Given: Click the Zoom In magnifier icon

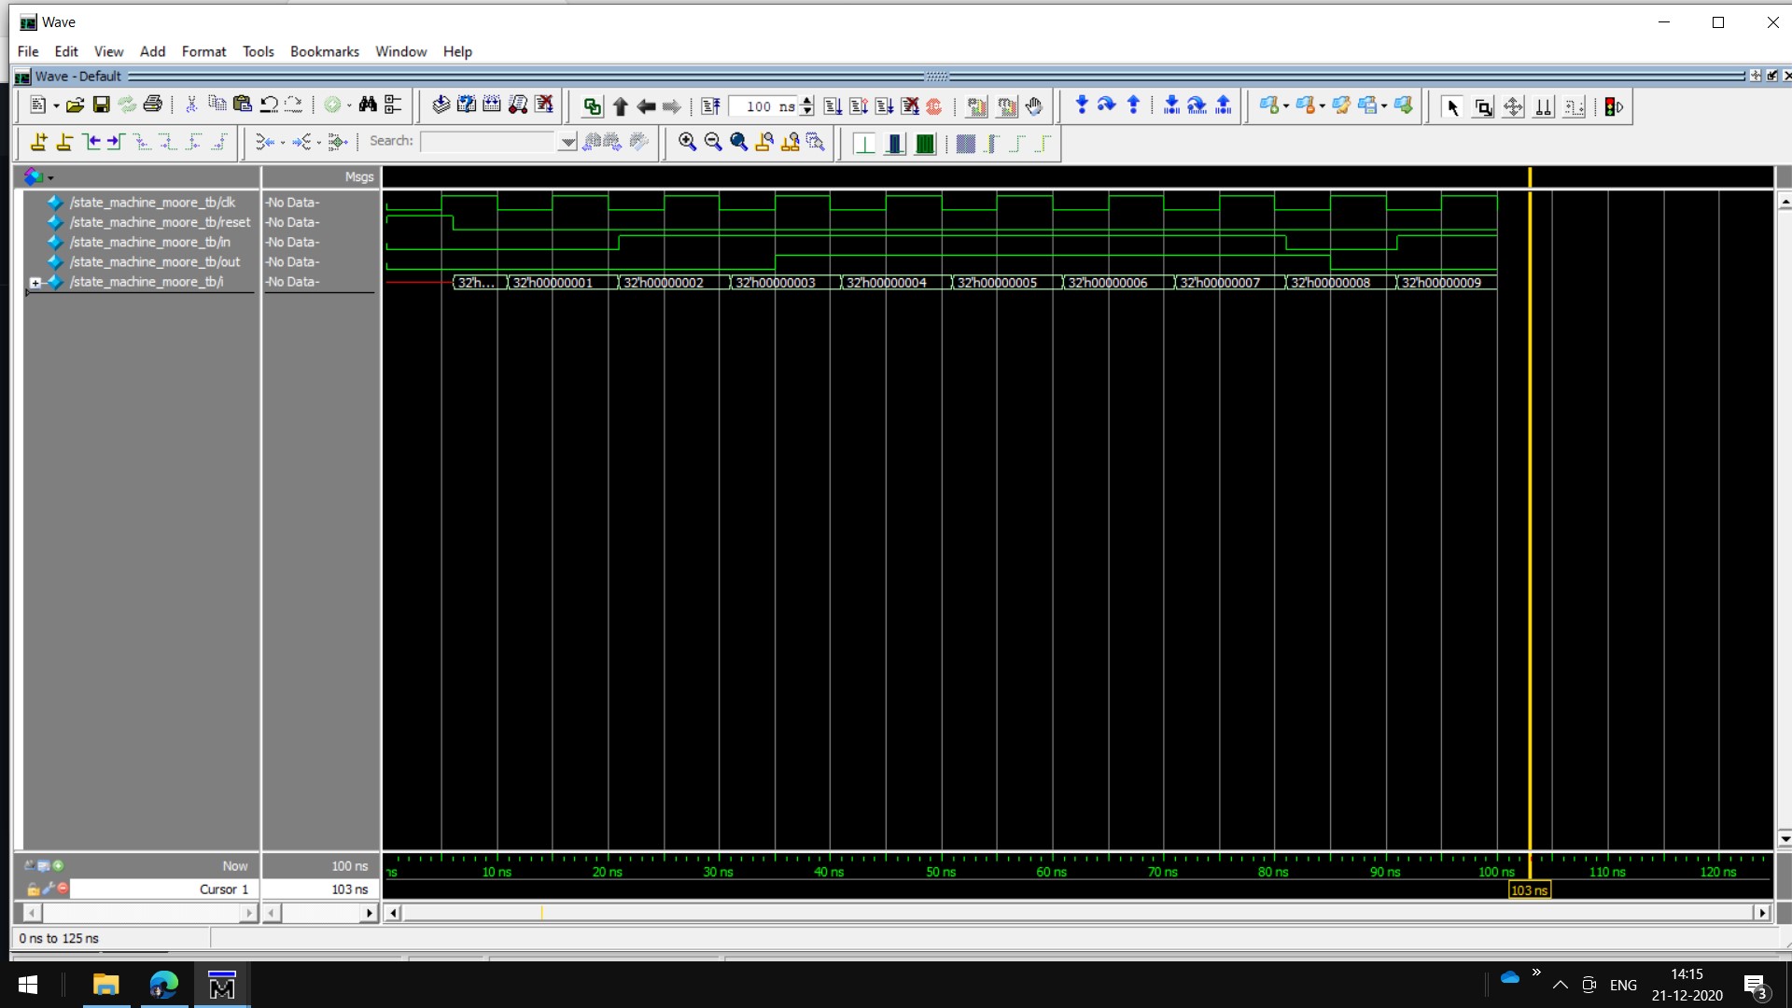Looking at the screenshot, I should click(x=687, y=142).
